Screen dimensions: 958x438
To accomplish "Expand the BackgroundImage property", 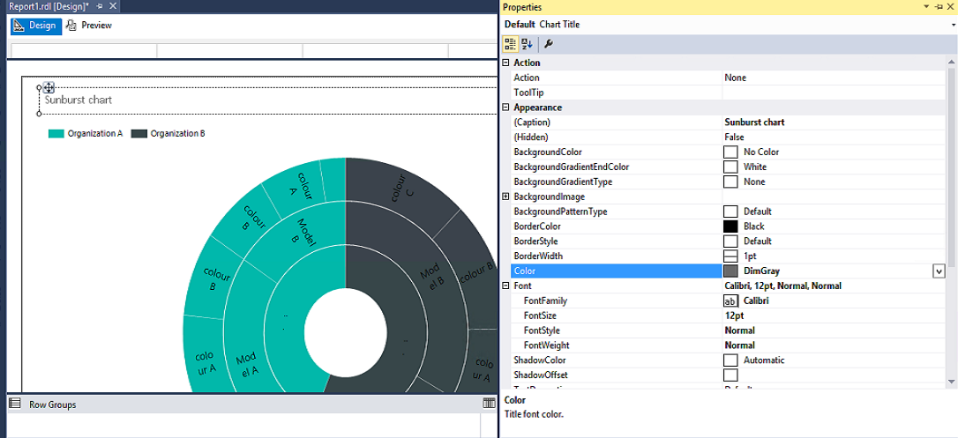I will (x=505, y=197).
